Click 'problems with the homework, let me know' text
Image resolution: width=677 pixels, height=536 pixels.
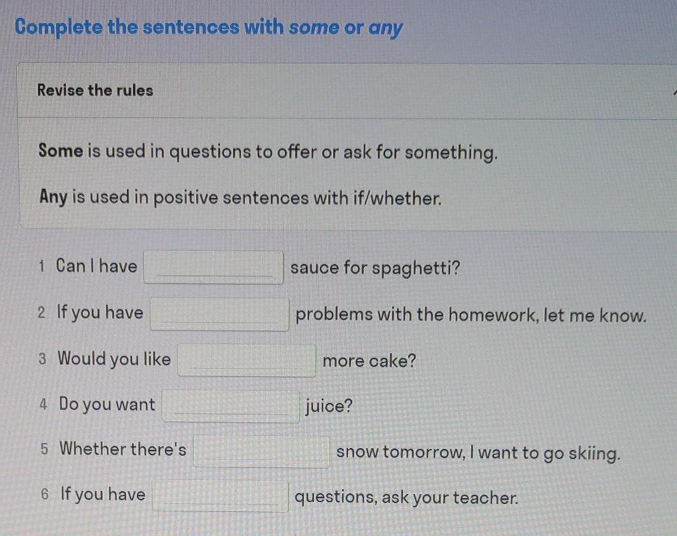[x=471, y=315]
